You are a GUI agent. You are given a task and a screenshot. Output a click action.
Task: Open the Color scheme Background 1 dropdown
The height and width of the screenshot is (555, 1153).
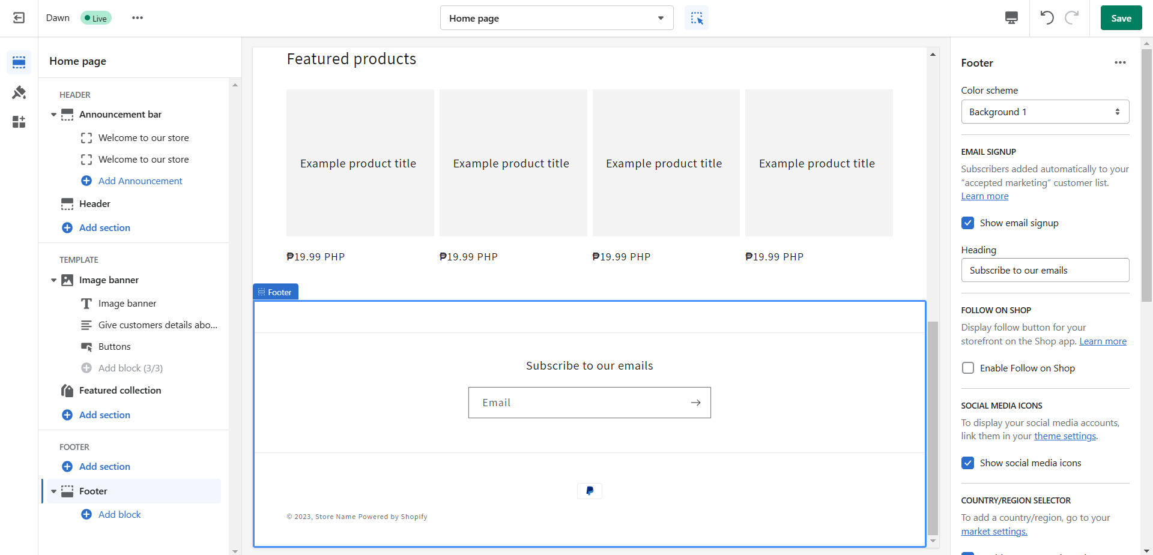[x=1045, y=112]
